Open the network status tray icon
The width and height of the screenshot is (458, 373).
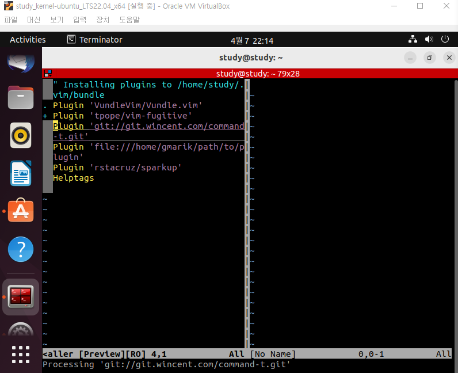tap(413, 39)
